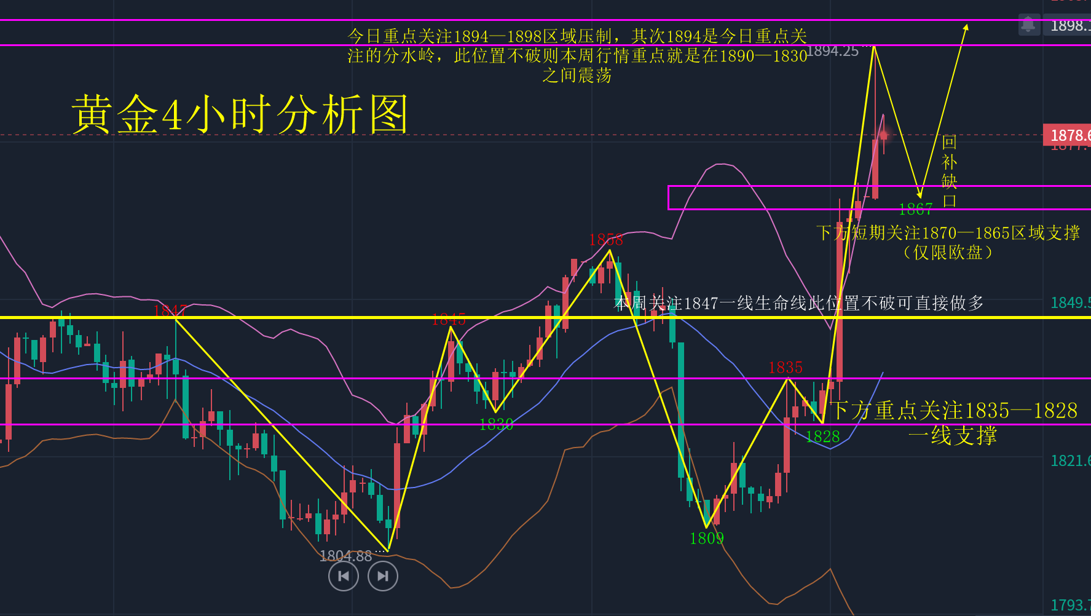Click the green 1830 label
Screen dimensions: 1091x616
point(496,424)
